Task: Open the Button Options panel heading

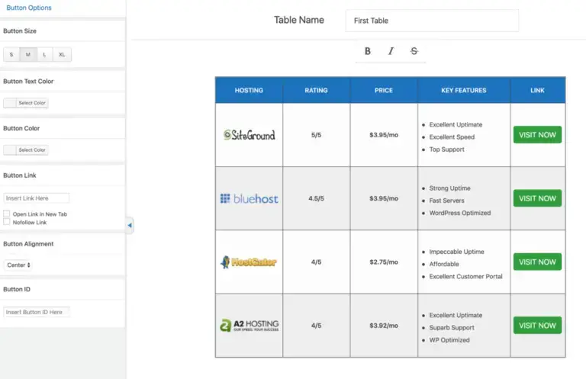Action: click(29, 8)
